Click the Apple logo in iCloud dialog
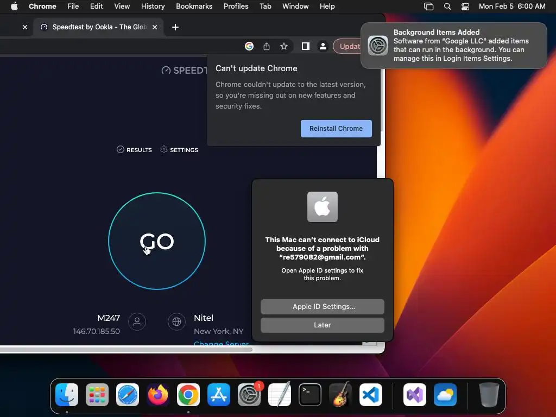Screen dimensions: 556x417 (x=323, y=207)
